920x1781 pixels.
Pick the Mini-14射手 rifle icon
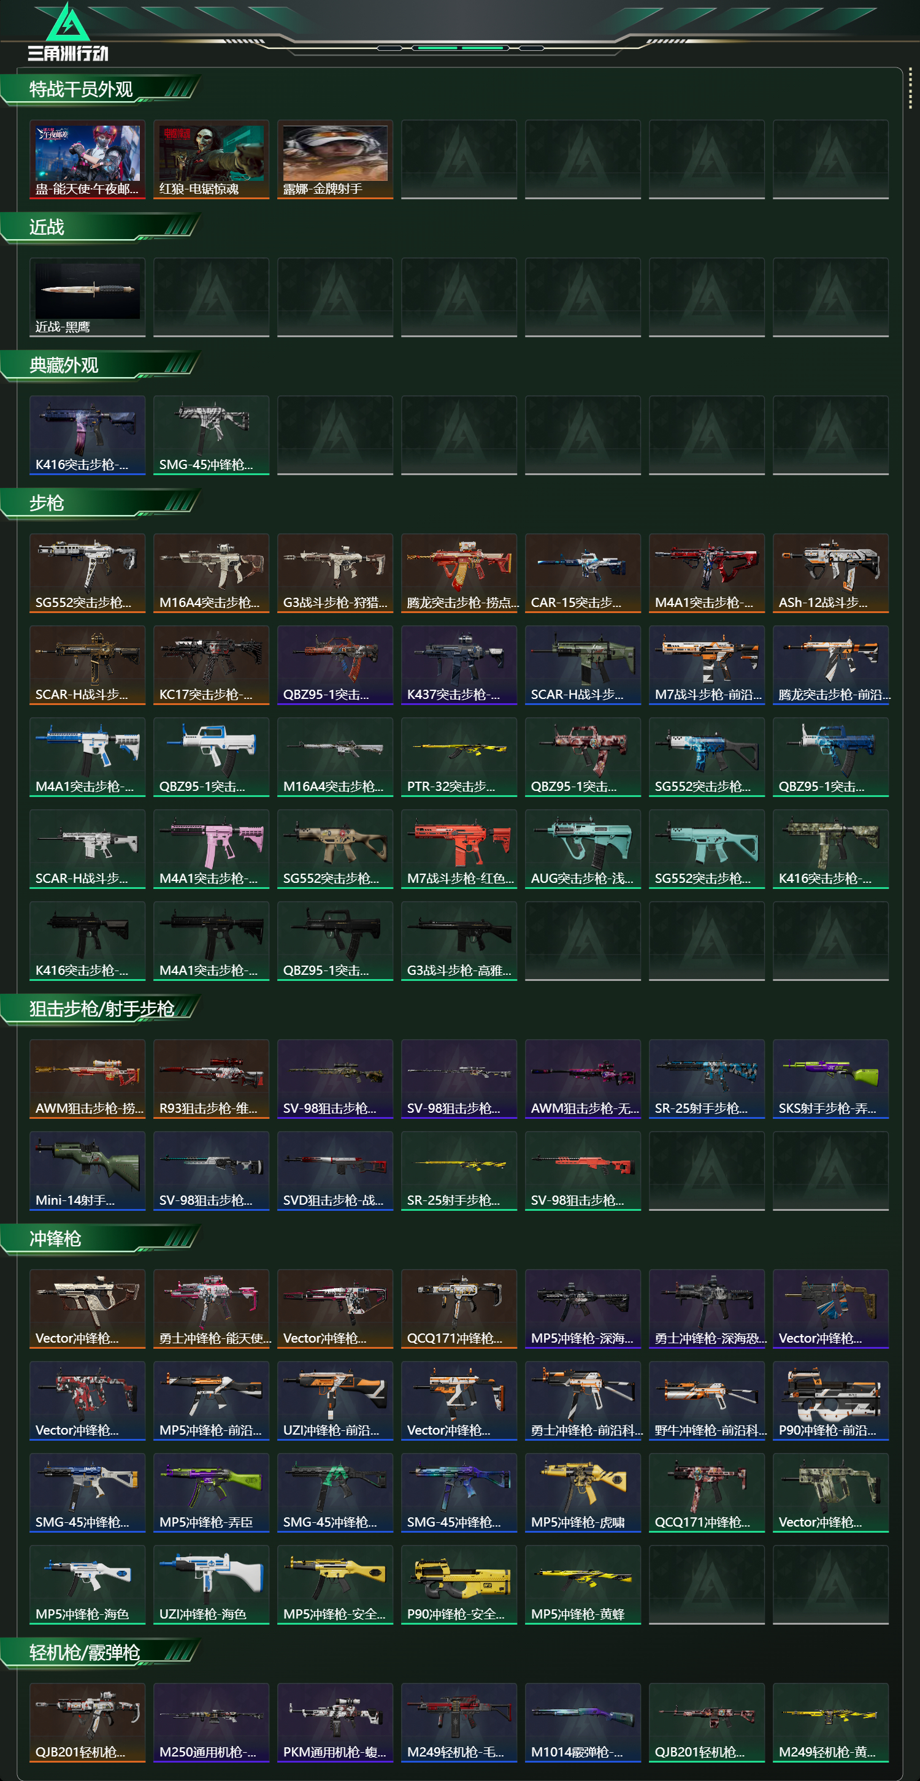click(87, 1170)
